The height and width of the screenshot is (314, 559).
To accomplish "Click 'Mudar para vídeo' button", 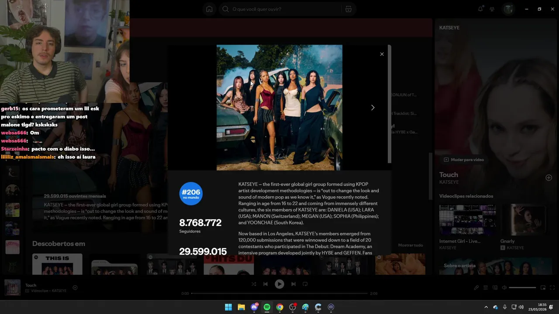I will pyautogui.click(x=464, y=160).
